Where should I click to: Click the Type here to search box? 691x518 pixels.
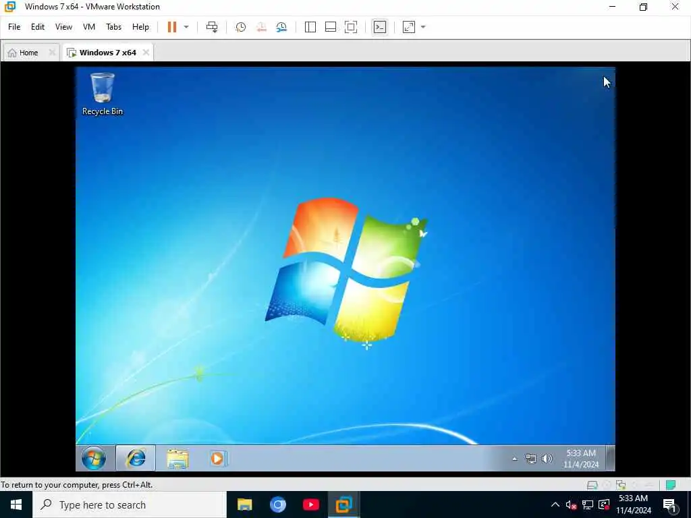[129, 505]
